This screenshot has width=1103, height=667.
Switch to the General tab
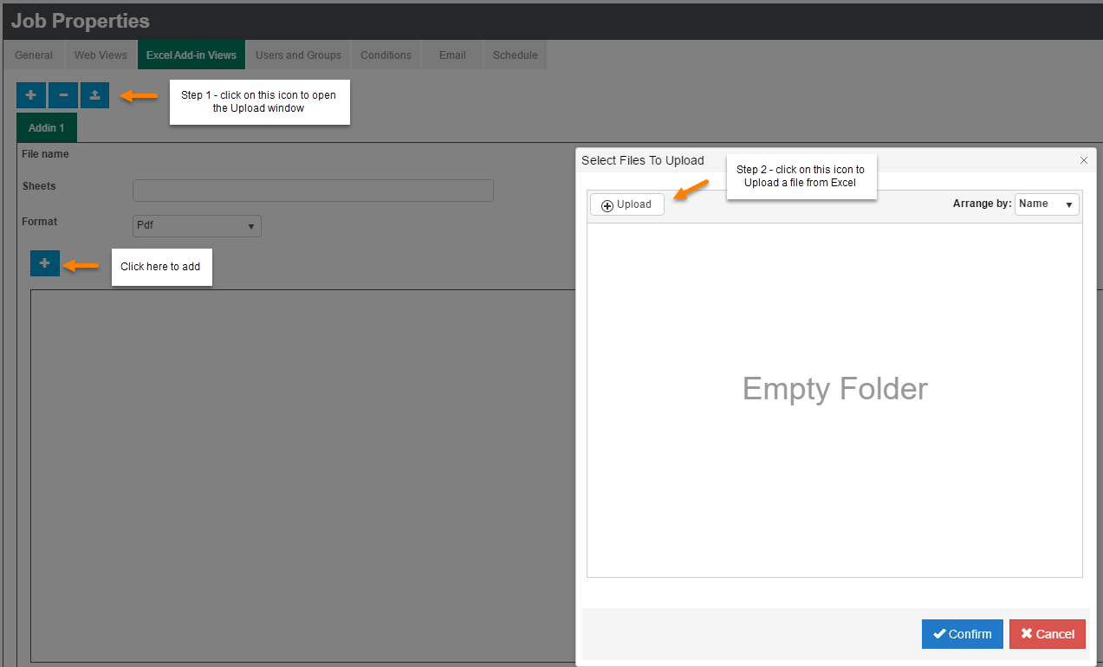34,55
